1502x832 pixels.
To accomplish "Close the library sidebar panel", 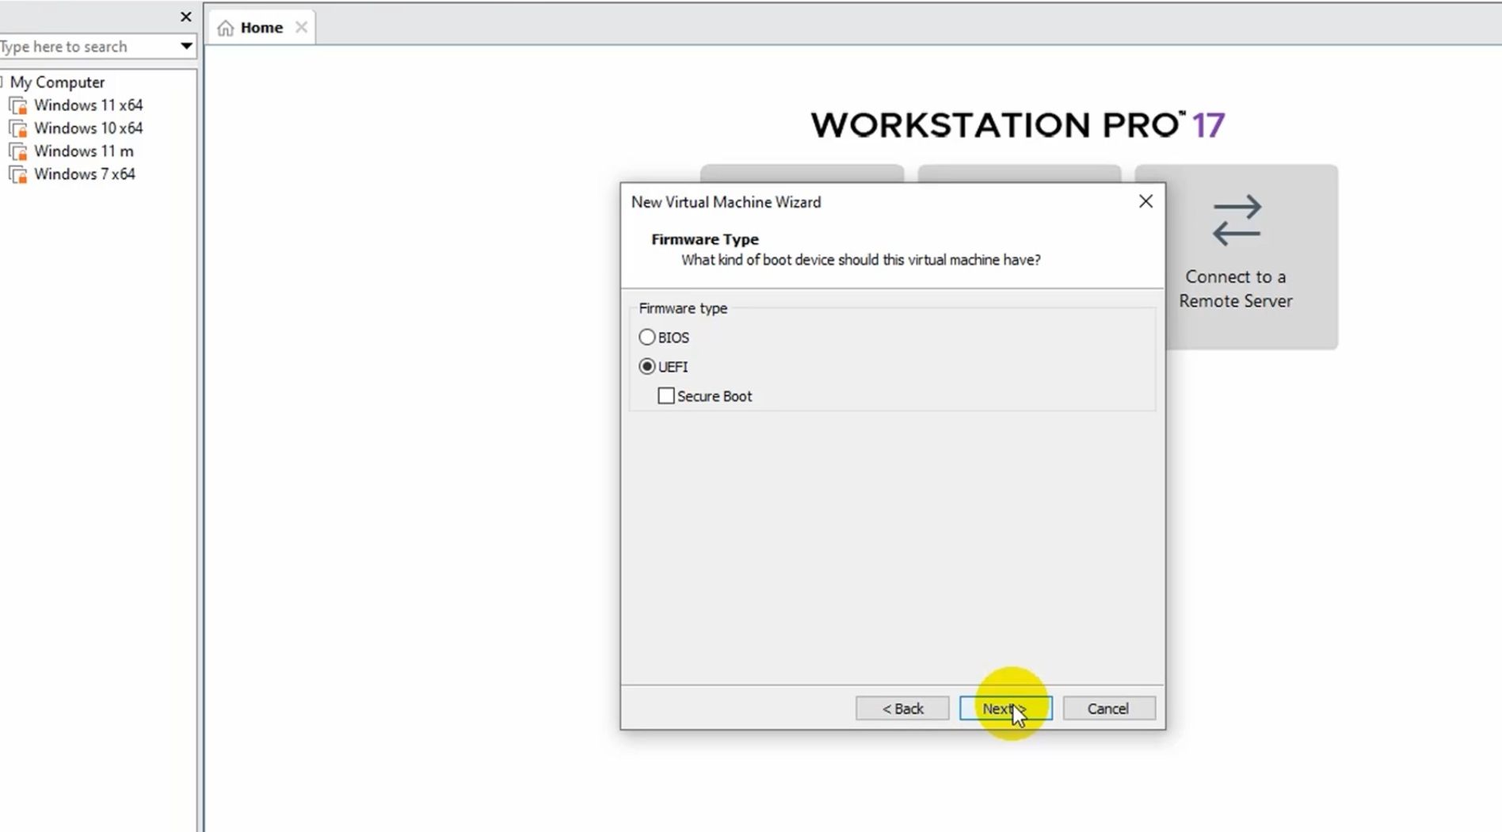I will (x=186, y=17).
